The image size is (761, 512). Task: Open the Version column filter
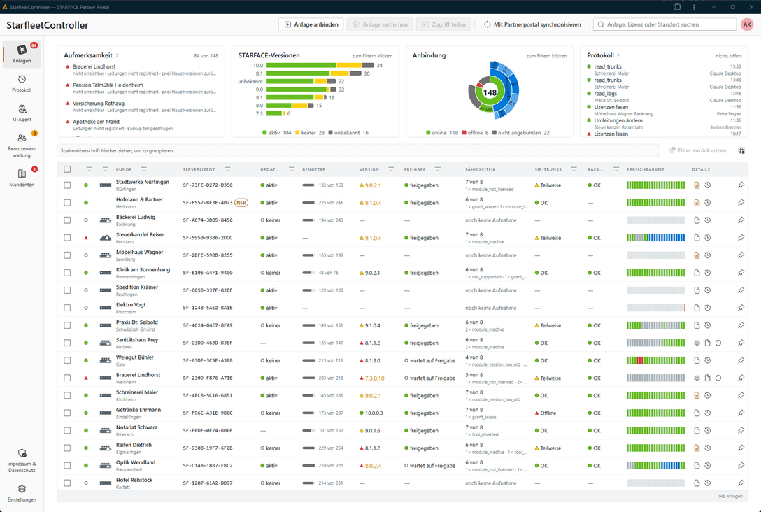[391, 169]
